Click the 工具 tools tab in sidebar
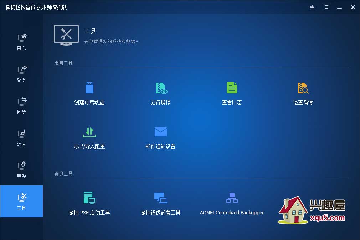The image size is (360, 240). click(22, 201)
